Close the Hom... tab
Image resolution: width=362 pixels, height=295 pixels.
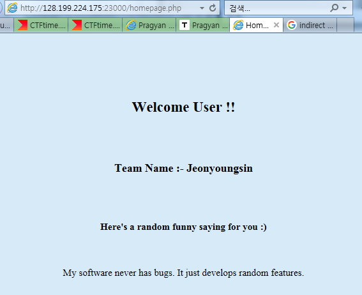pyautogui.click(x=276, y=25)
